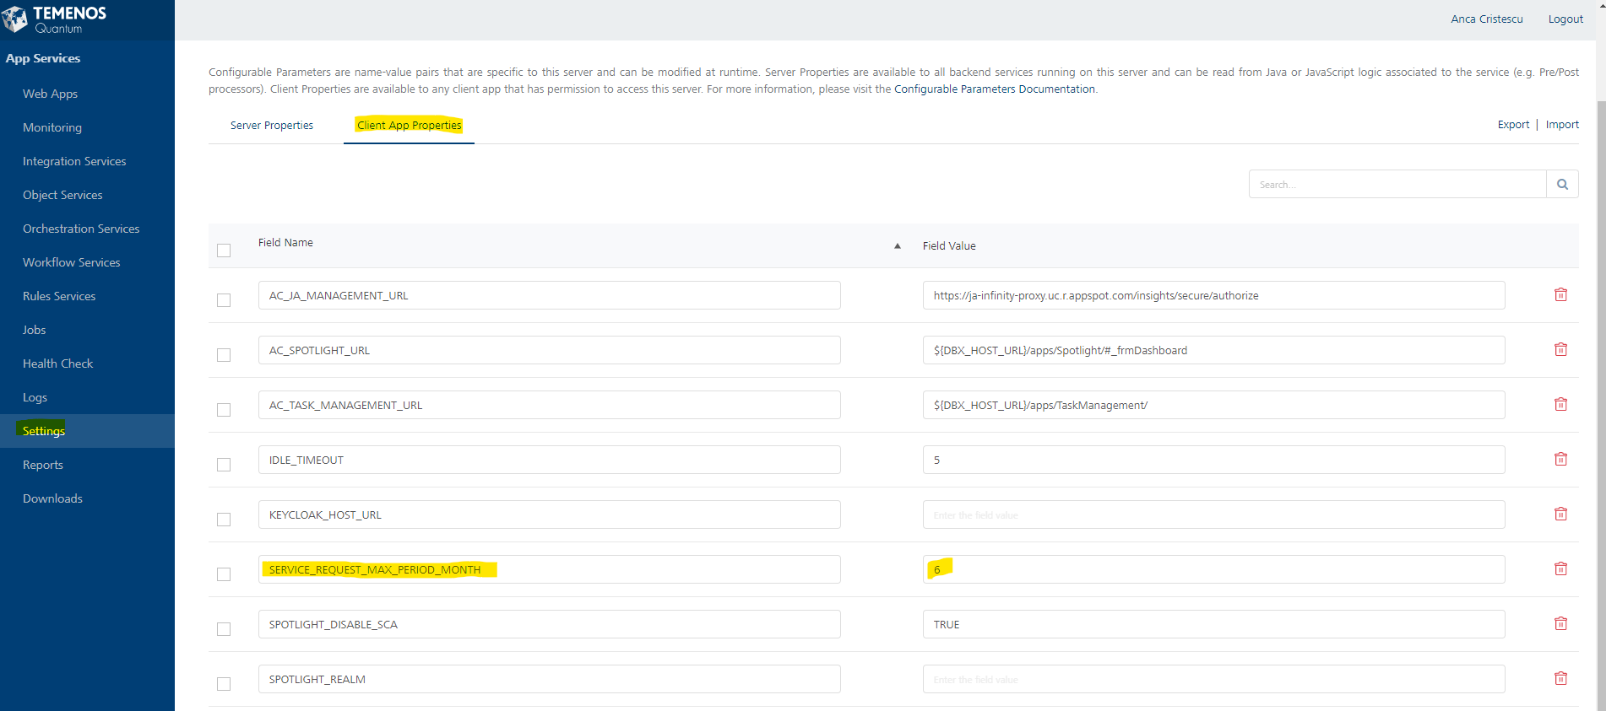
Task: Click the IDLE_TIMEOUT field value input
Action: (x=1213, y=461)
